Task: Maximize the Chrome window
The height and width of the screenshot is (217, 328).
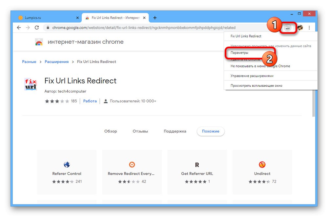Action: click(x=299, y=13)
